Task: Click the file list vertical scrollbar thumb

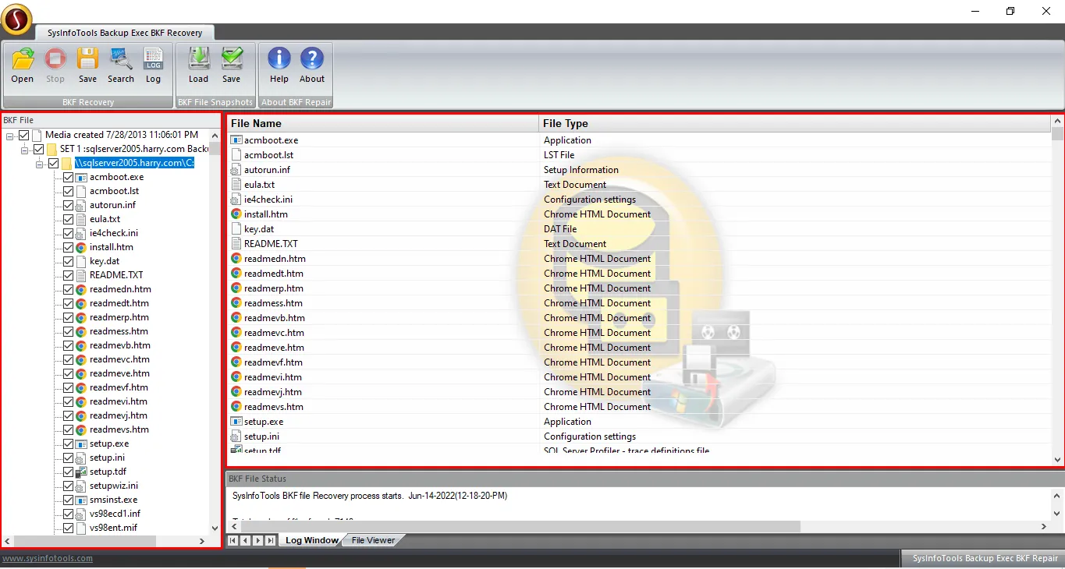Action: 1057,133
